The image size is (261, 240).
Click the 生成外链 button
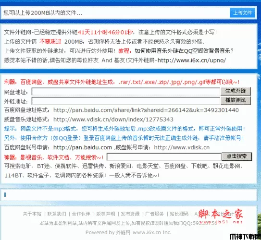[x=236, y=91]
